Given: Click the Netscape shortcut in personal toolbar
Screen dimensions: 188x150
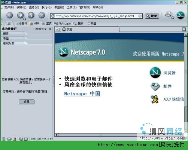Looking at the screenshot, I should pos(62,24).
